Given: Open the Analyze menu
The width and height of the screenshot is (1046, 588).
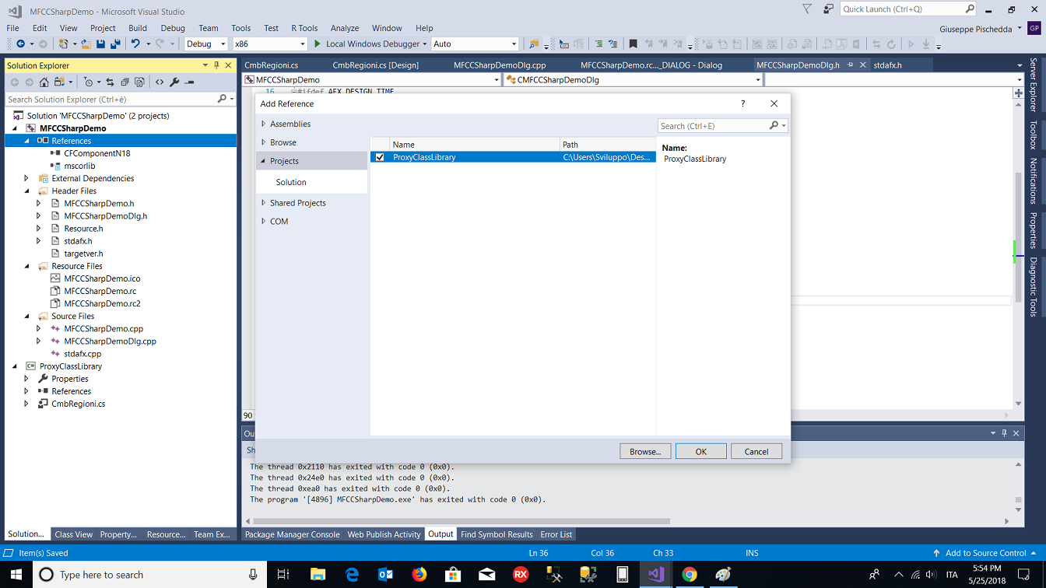Looking at the screenshot, I should (345, 28).
